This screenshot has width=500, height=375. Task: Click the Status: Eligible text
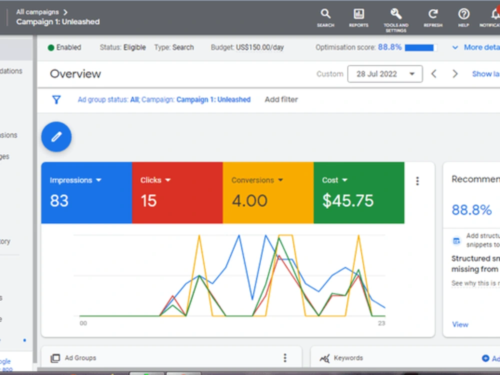pyautogui.click(x=123, y=47)
